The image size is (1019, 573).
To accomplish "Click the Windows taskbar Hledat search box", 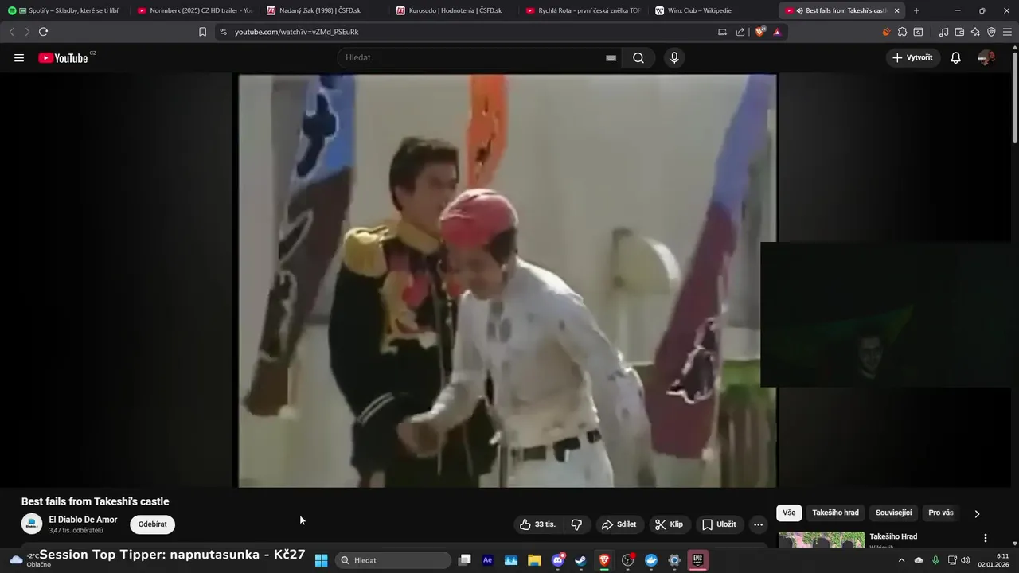I will [x=393, y=560].
